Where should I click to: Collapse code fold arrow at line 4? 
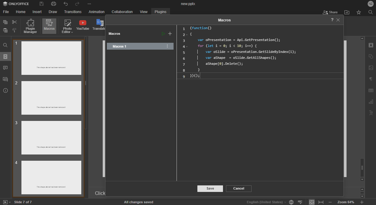[x=187, y=47]
